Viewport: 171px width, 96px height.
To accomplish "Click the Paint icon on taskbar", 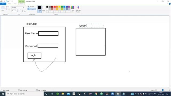I will click(118, 94).
